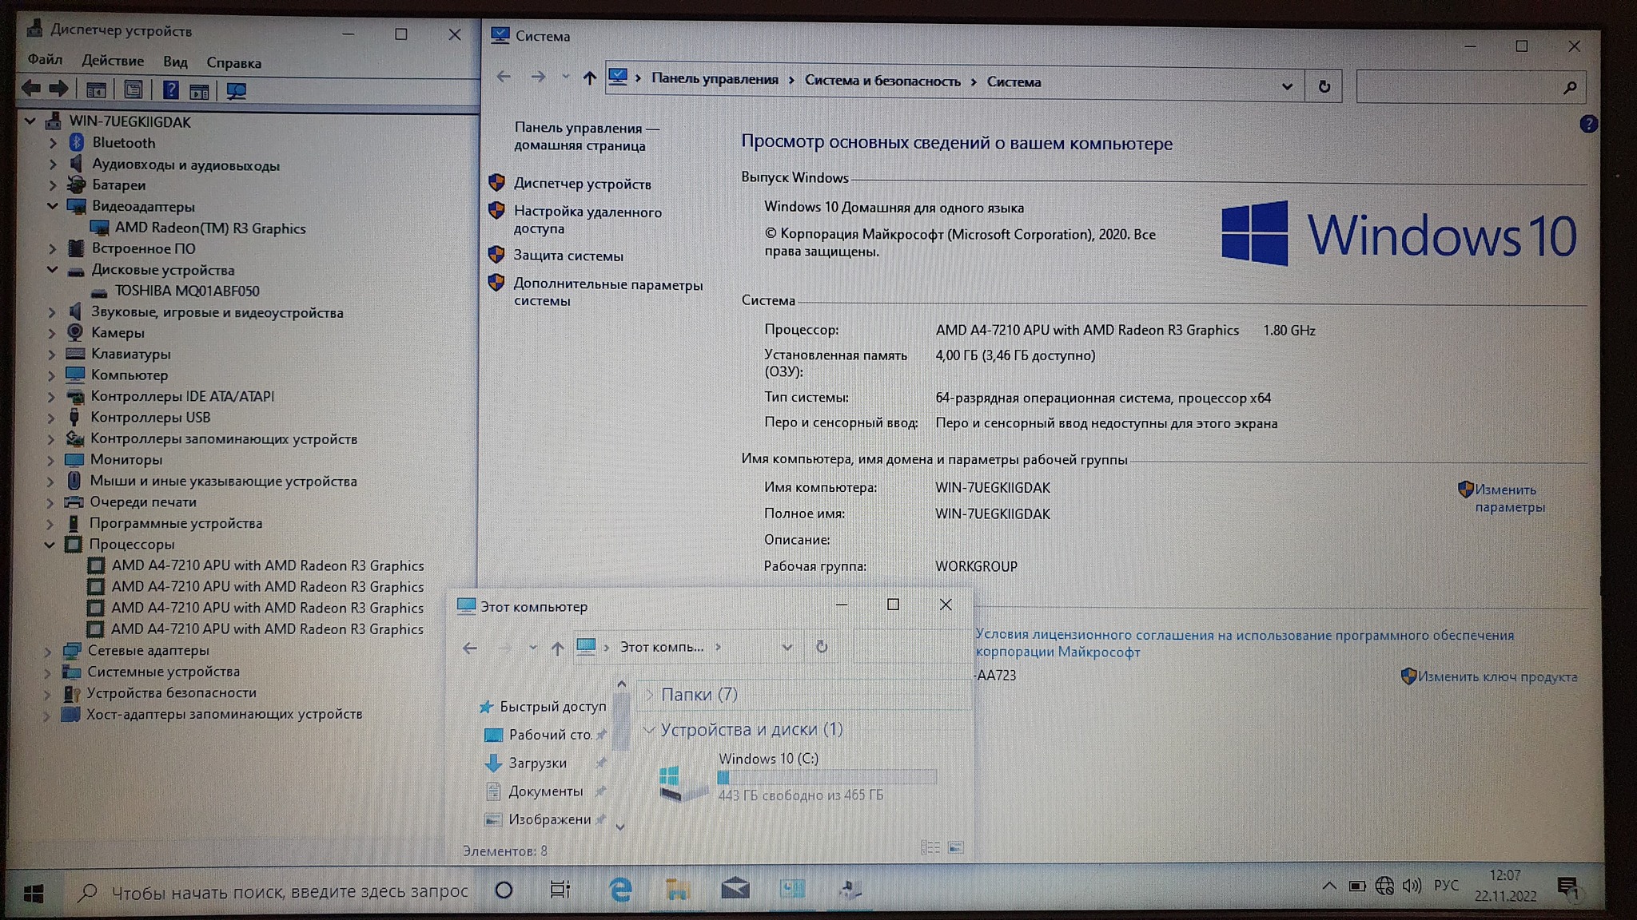Collapse the Процессоры tree node
This screenshot has width=1637, height=920.
(50, 545)
